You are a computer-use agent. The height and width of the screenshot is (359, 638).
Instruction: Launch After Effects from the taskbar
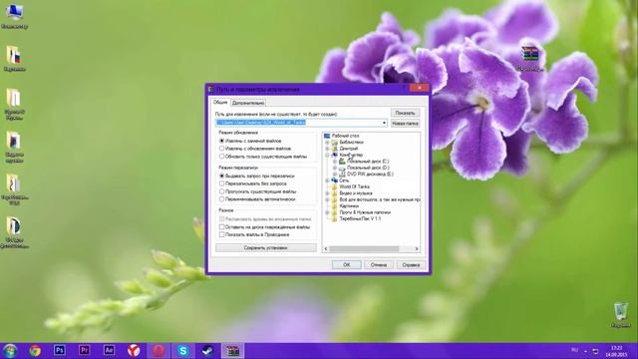coord(109,350)
